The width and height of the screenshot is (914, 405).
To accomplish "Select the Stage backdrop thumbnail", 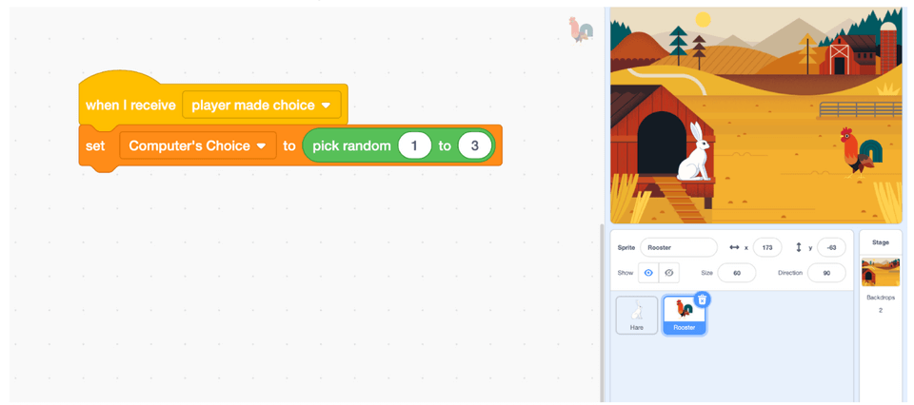I will [880, 272].
